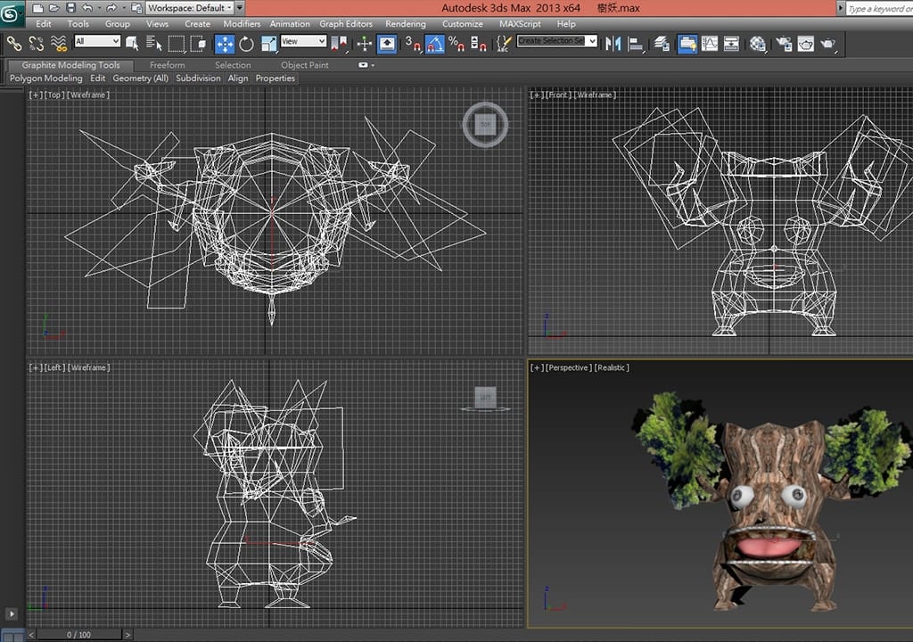
Task: Expand the 'View' reference coordinate dropdown
Action: (303, 41)
